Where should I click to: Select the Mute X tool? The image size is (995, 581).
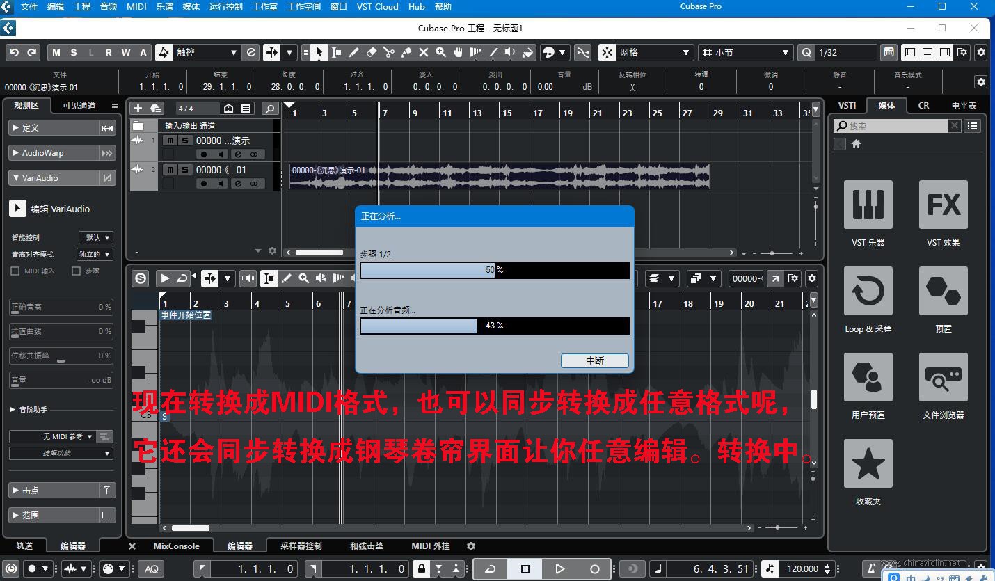[423, 52]
